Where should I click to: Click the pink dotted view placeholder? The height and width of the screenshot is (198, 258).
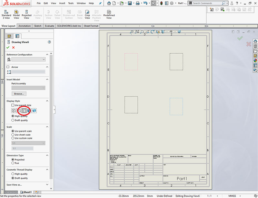[131, 62]
